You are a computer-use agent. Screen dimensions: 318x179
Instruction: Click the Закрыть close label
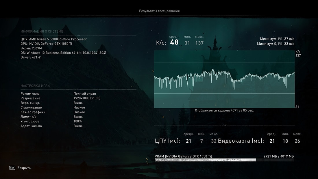point(24,168)
